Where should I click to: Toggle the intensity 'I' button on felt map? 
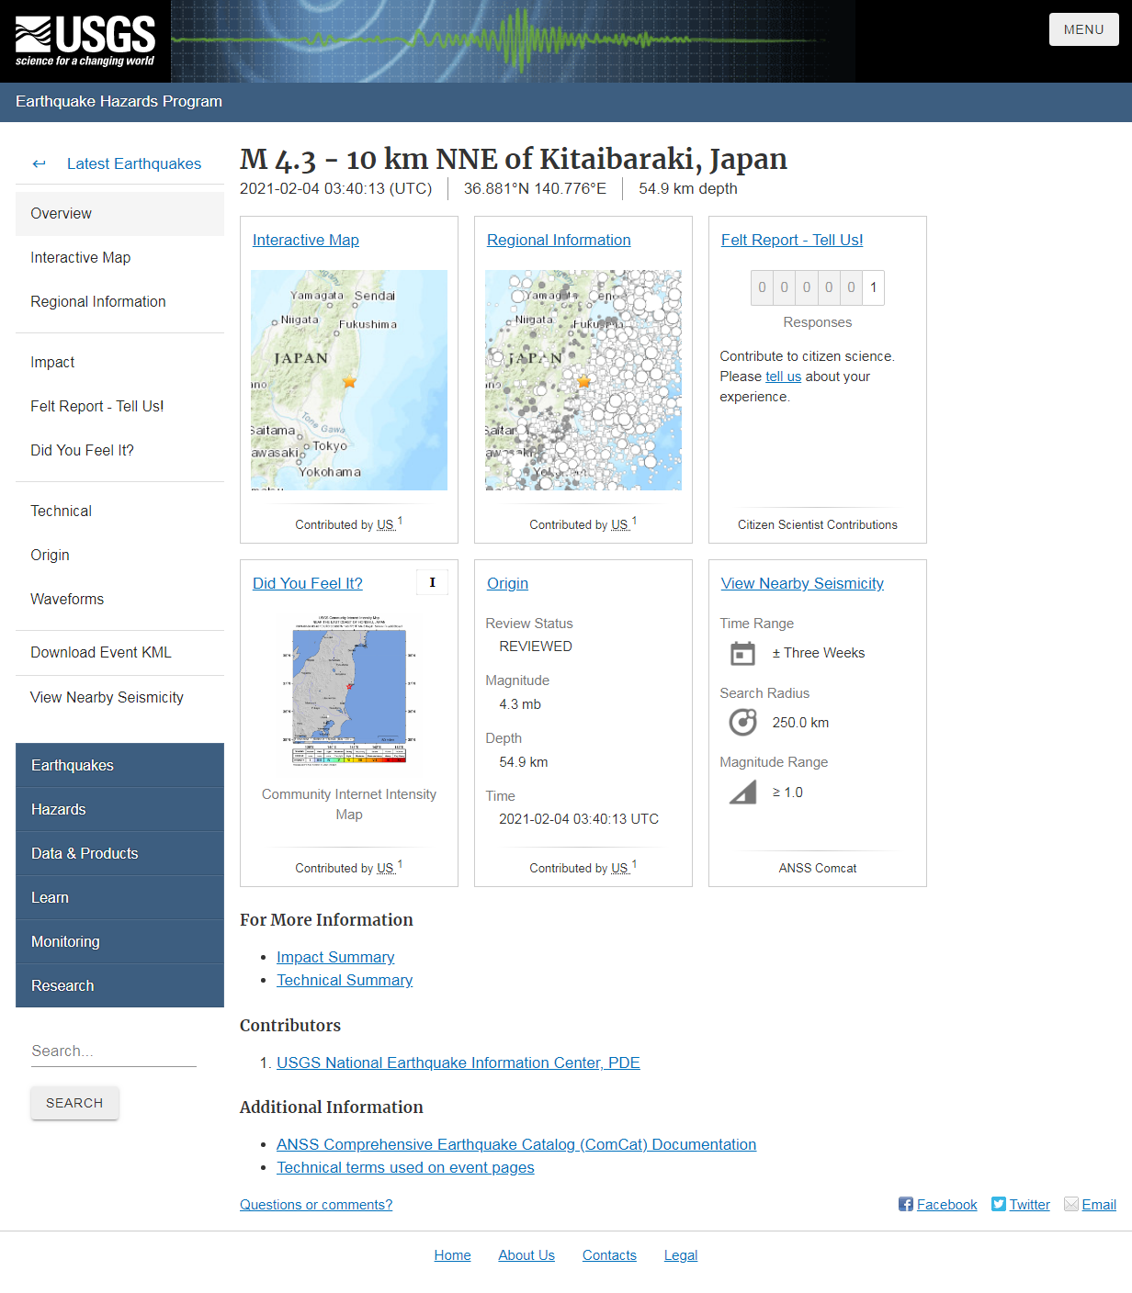(x=432, y=581)
